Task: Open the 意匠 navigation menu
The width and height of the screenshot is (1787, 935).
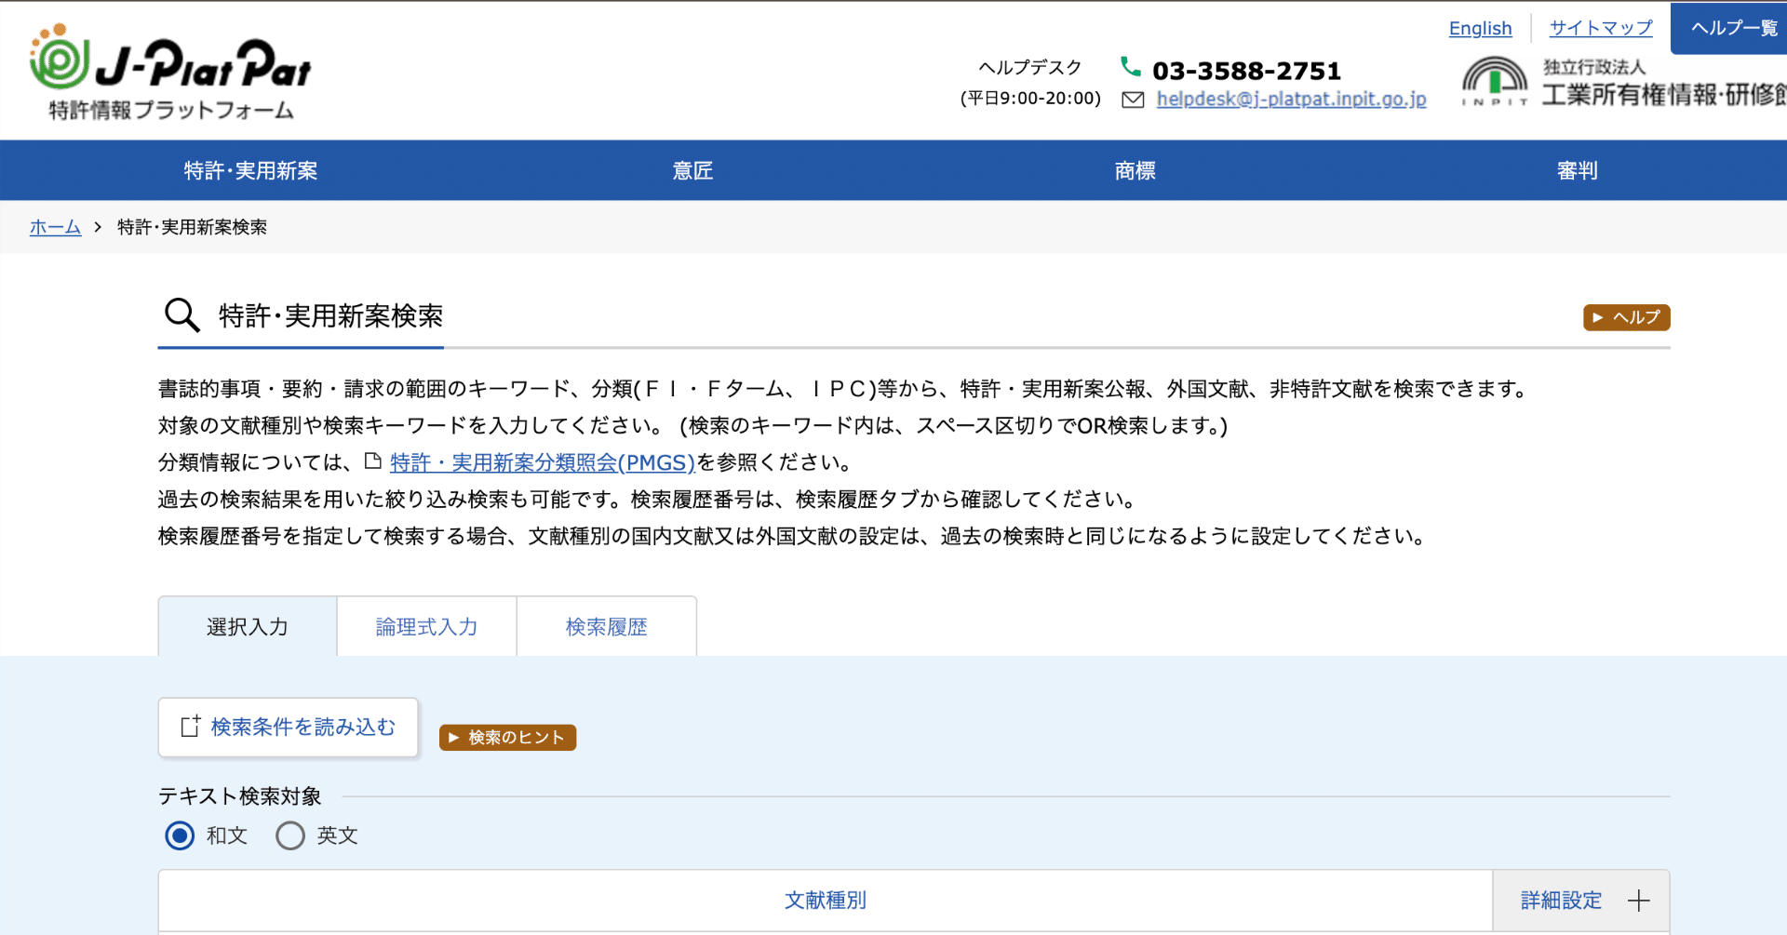Action: pyautogui.click(x=692, y=170)
